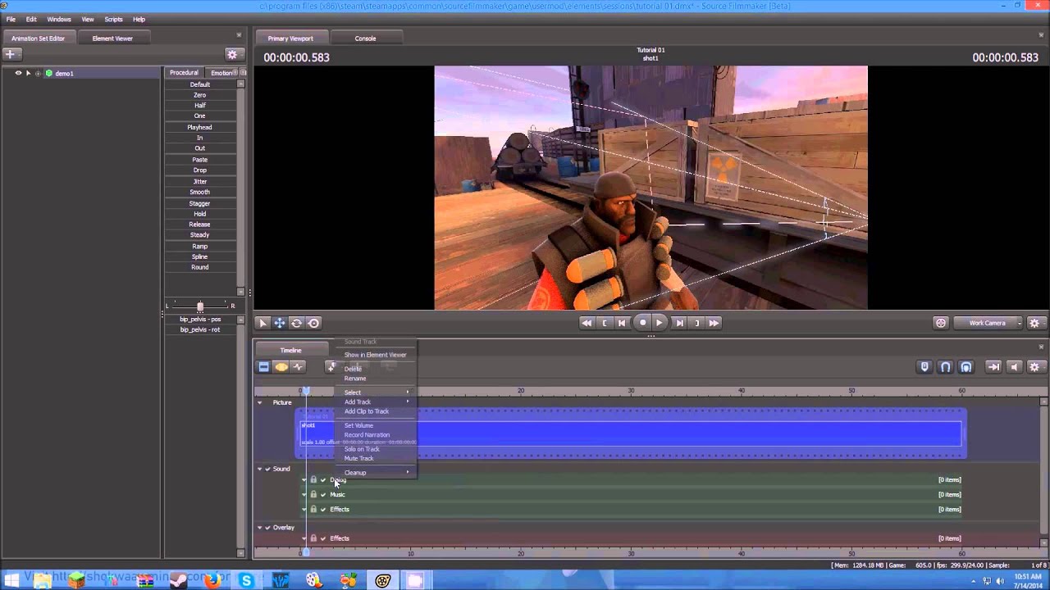Play the shot in the viewport
Screen dimensions: 1050x590
click(660, 323)
